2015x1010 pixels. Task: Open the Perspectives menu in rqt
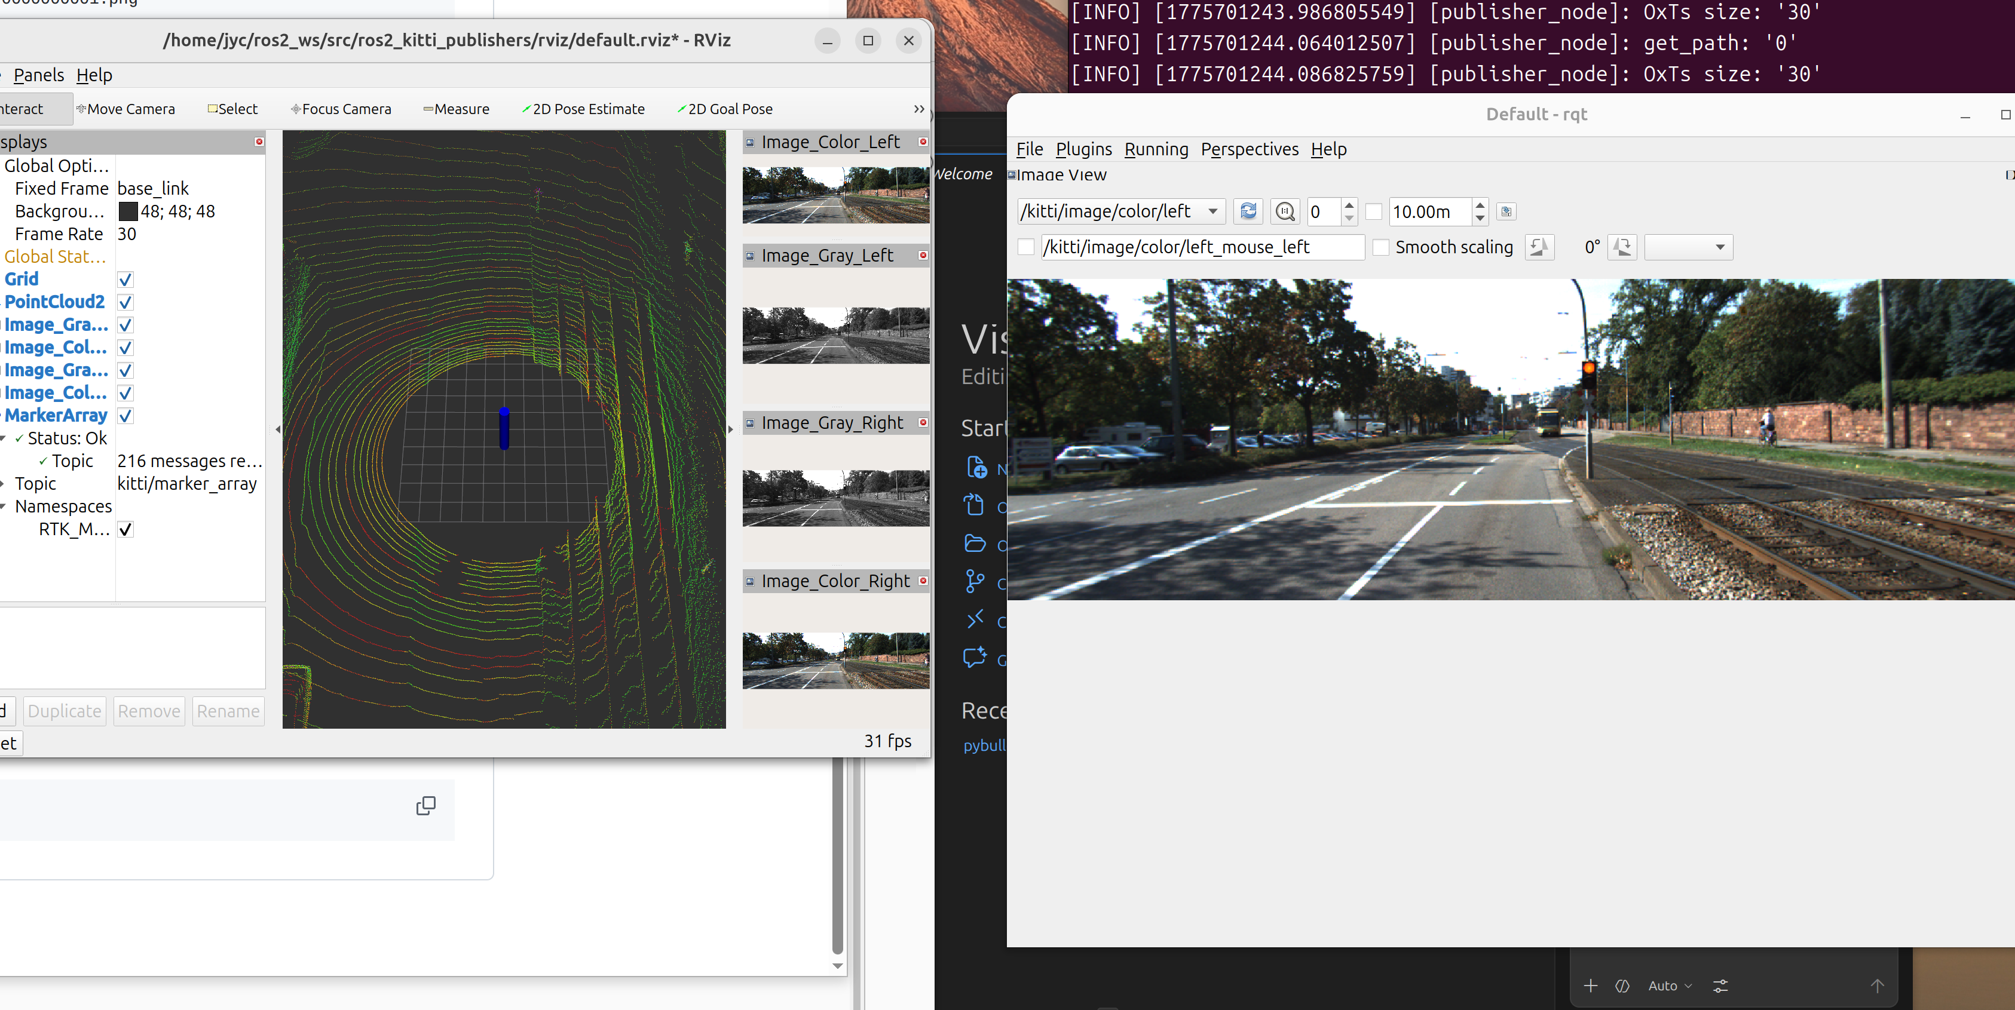pyautogui.click(x=1249, y=149)
